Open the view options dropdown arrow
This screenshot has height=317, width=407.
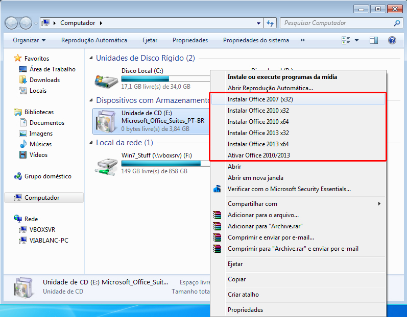point(356,40)
